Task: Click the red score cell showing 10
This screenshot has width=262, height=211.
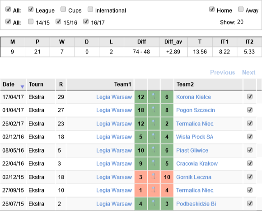Action: pos(167,177)
